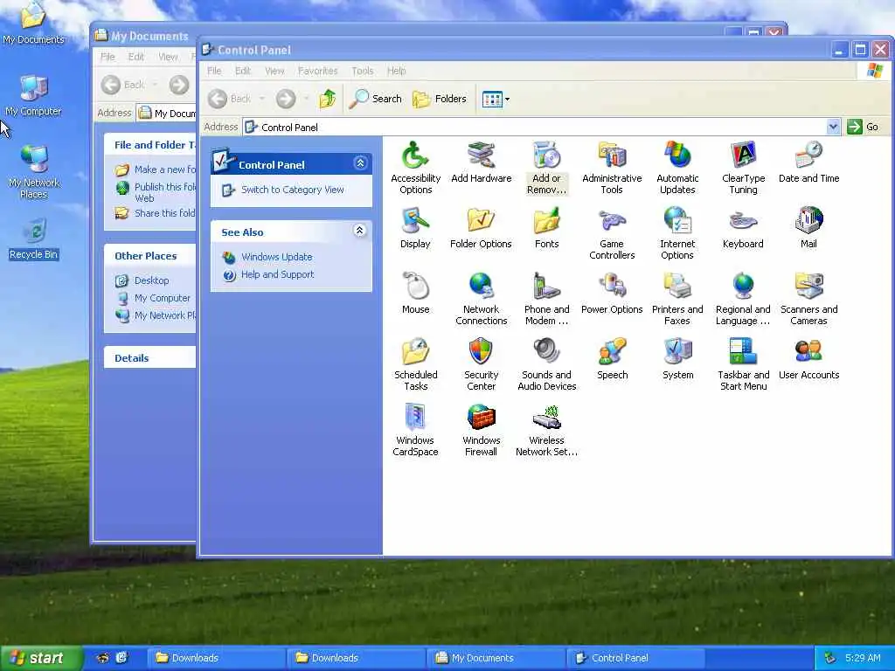The height and width of the screenshot is (671, 895).
Task: Open Administrative Tools icon
Action: click(x=612, y=169)
